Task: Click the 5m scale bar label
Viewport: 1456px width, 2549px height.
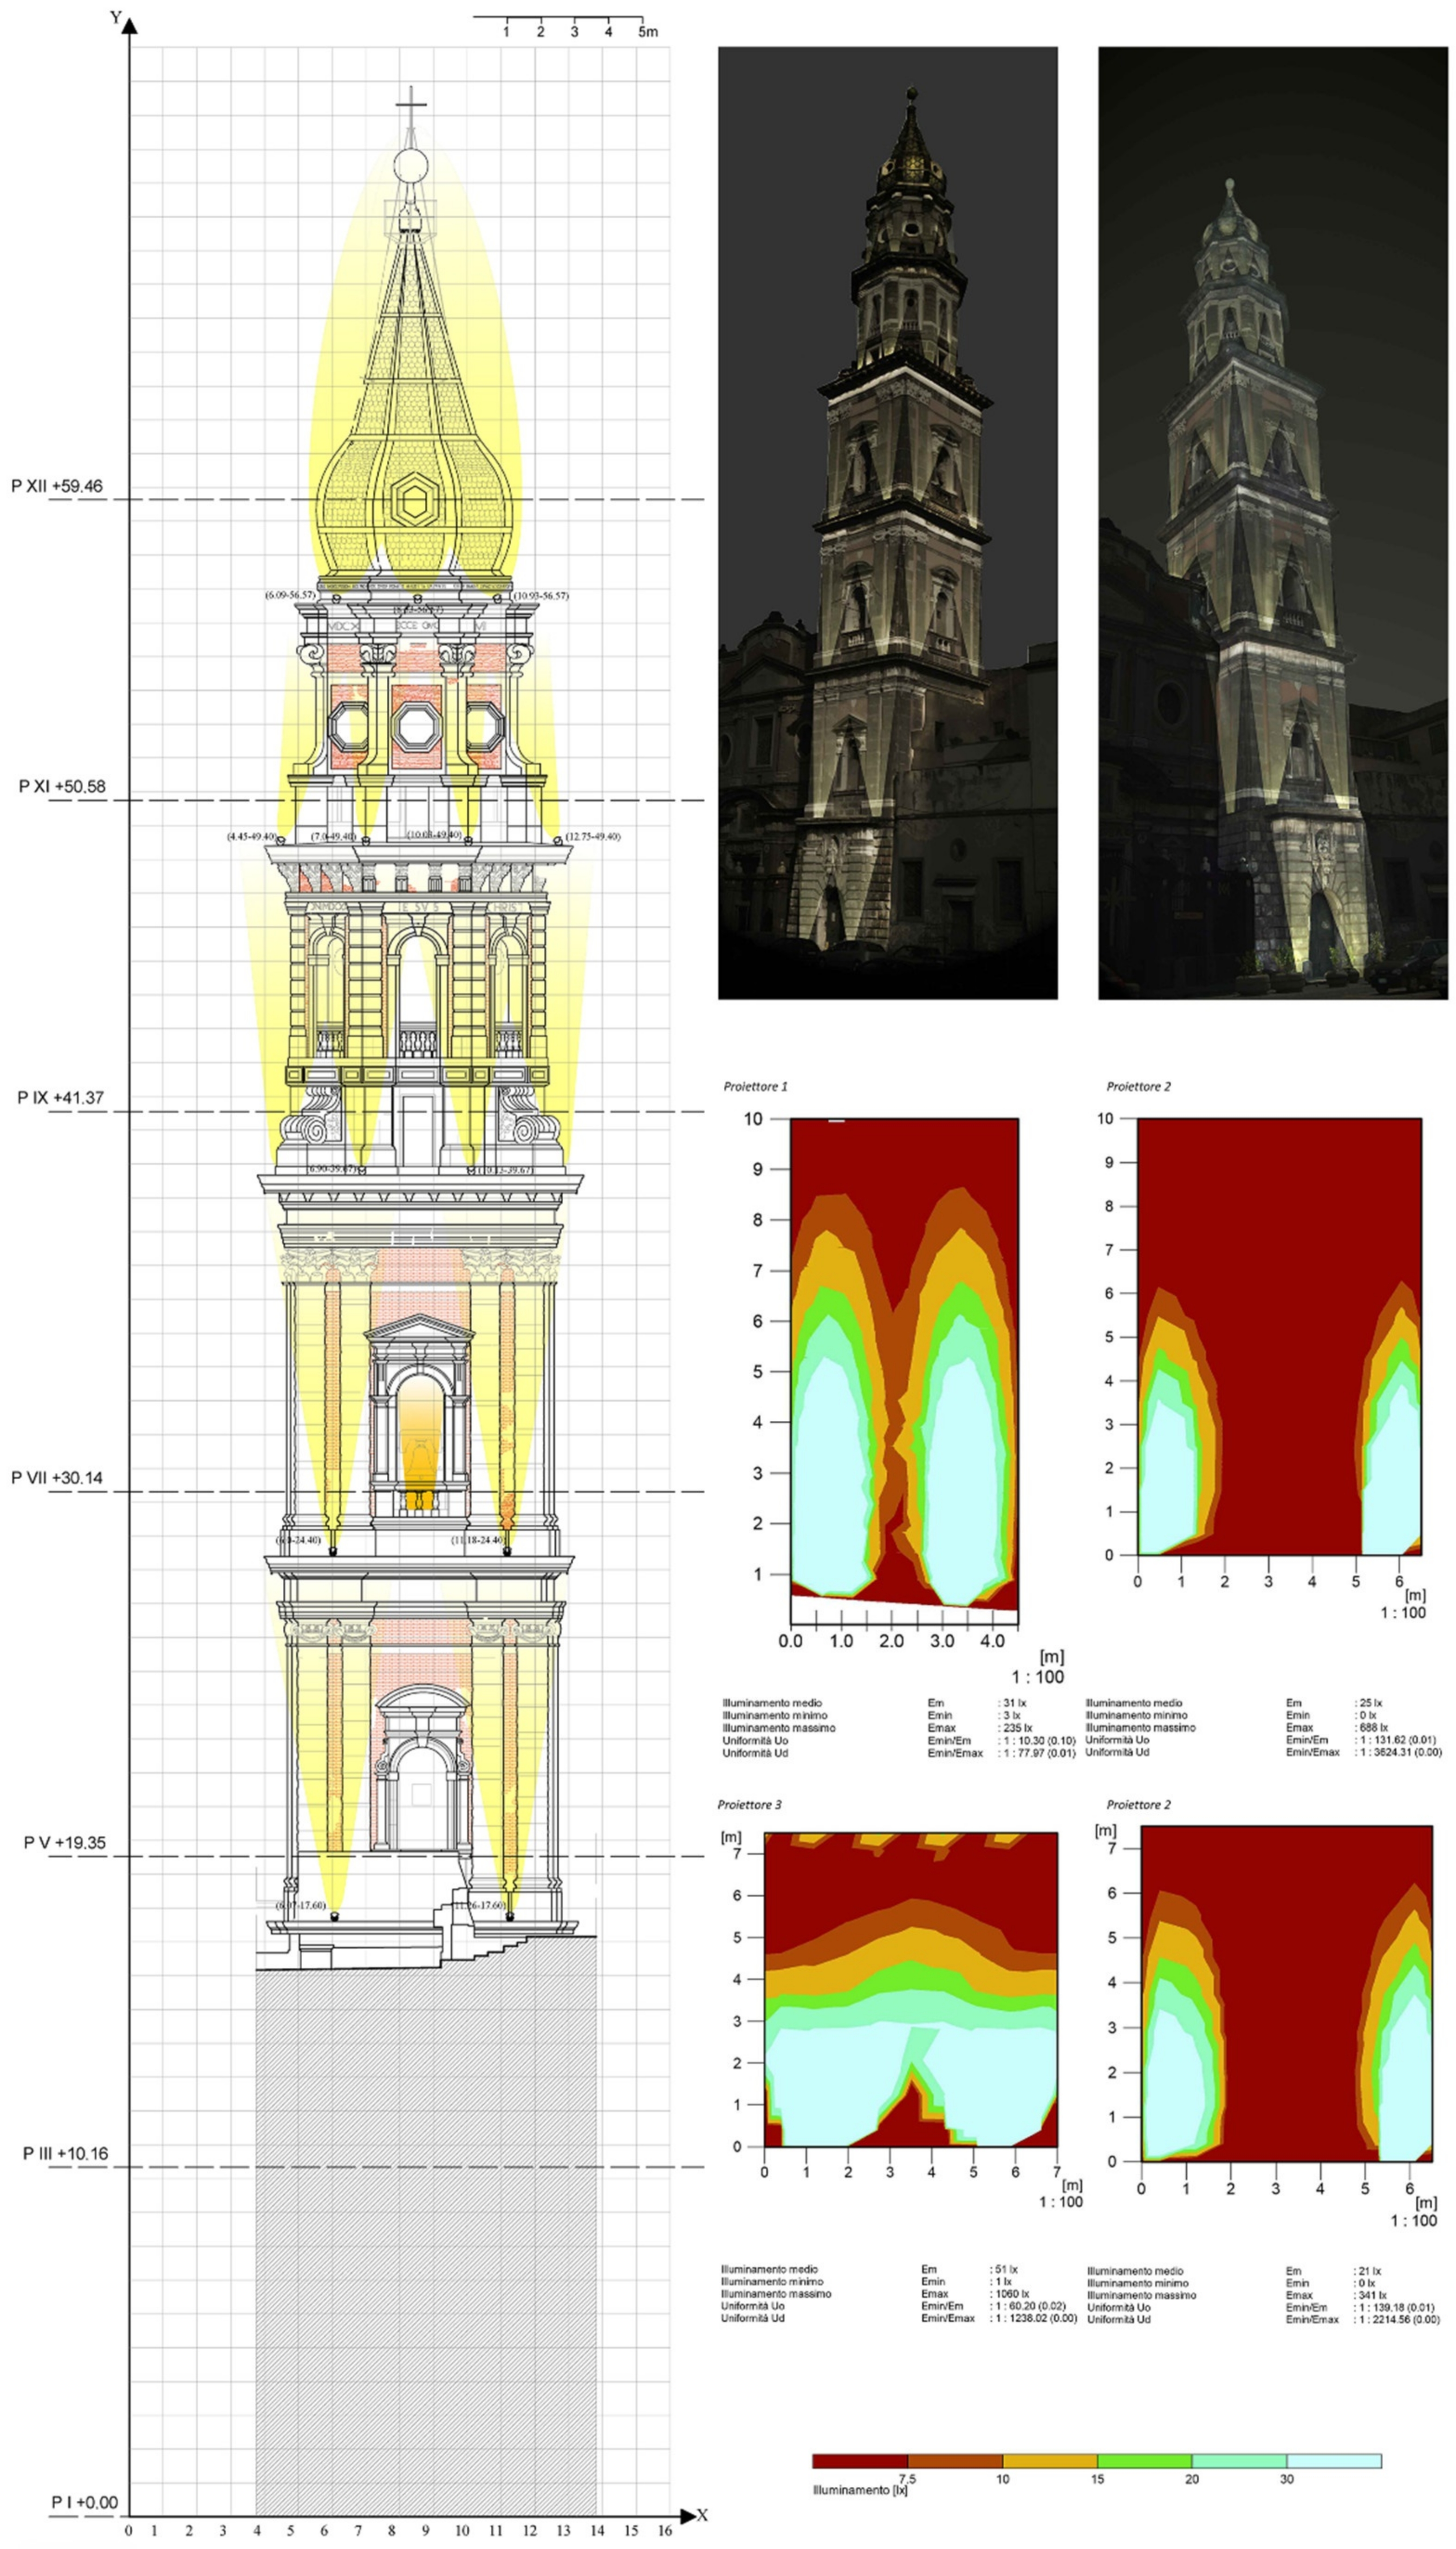Action: pos(648,32)
